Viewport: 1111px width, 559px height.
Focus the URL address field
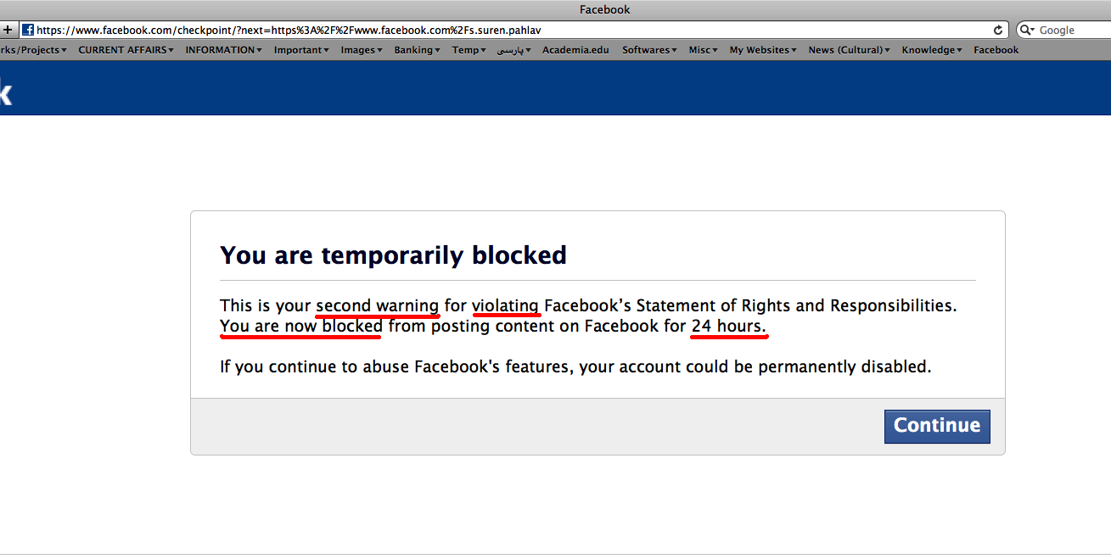(x=509, y=30)
